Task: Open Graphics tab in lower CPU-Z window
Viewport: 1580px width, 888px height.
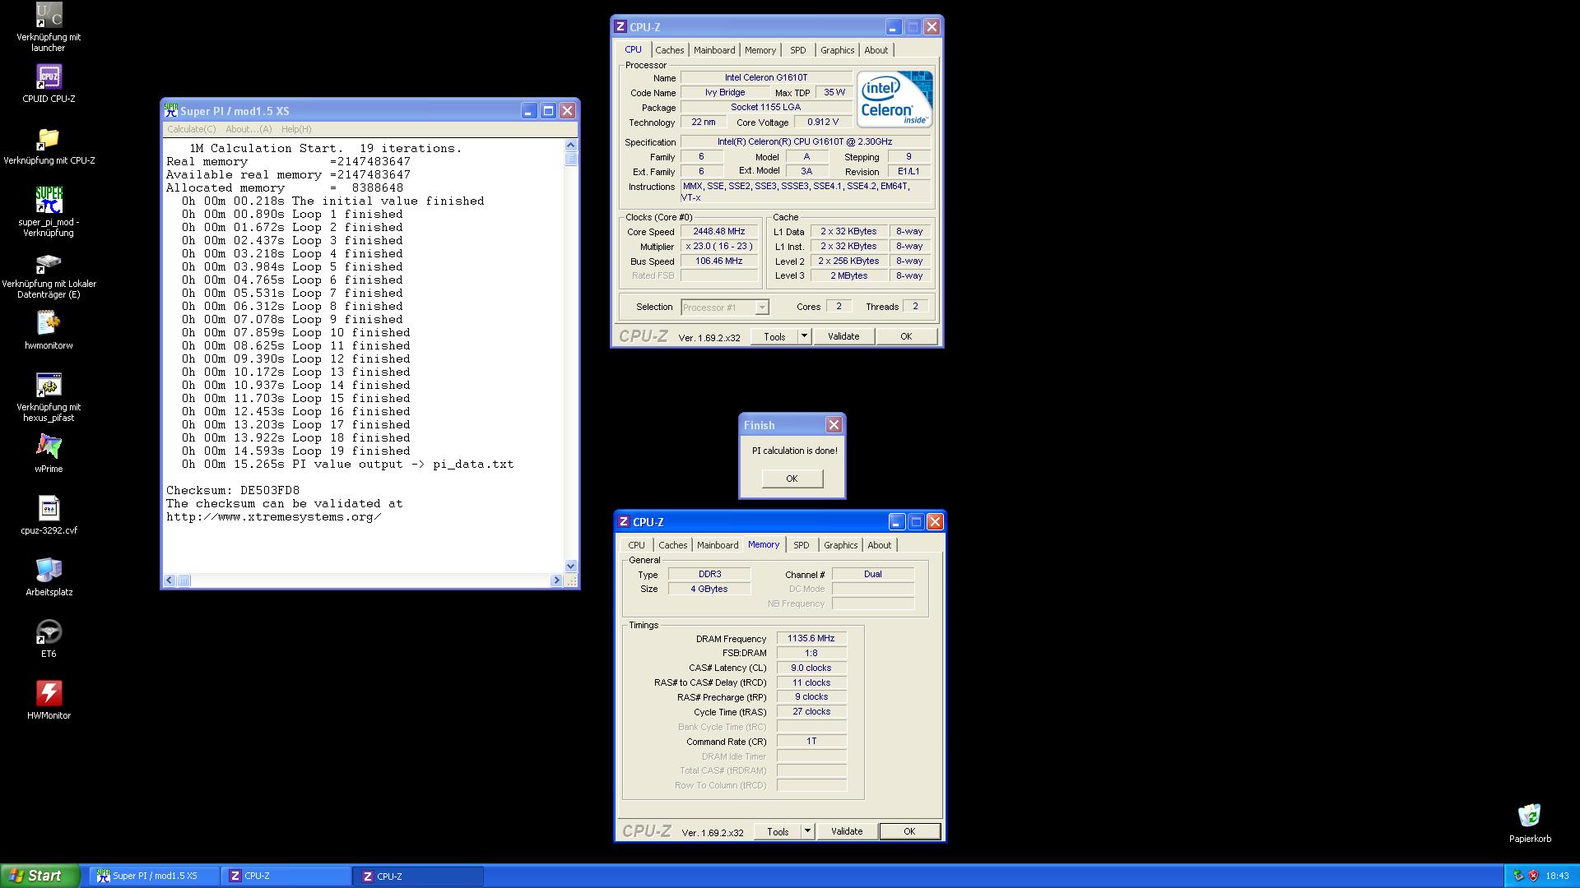Action: [x=841, y=545]
